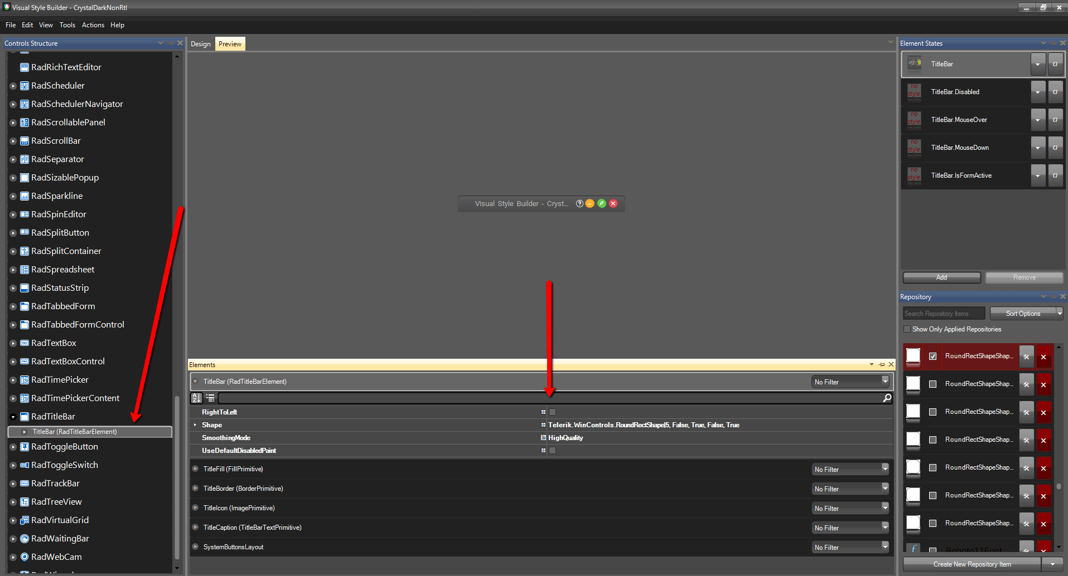Delete the sixth RoundRectShape repository item
Image resolution: width=1068 pixels, height=576 pixels.
tap(1043, 496)
